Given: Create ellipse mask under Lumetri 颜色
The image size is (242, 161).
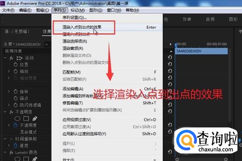Looking at the screenshot, I should point(17,159).
